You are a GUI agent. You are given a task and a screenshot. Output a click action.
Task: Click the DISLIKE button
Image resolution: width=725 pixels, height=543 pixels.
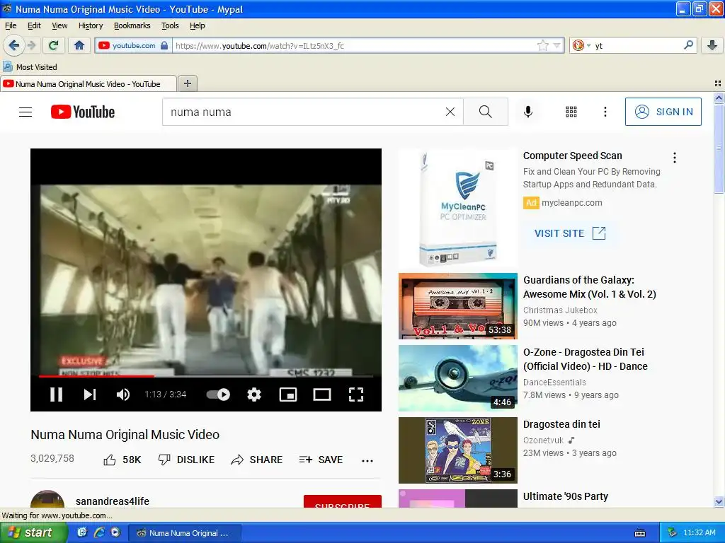[186, 460]
